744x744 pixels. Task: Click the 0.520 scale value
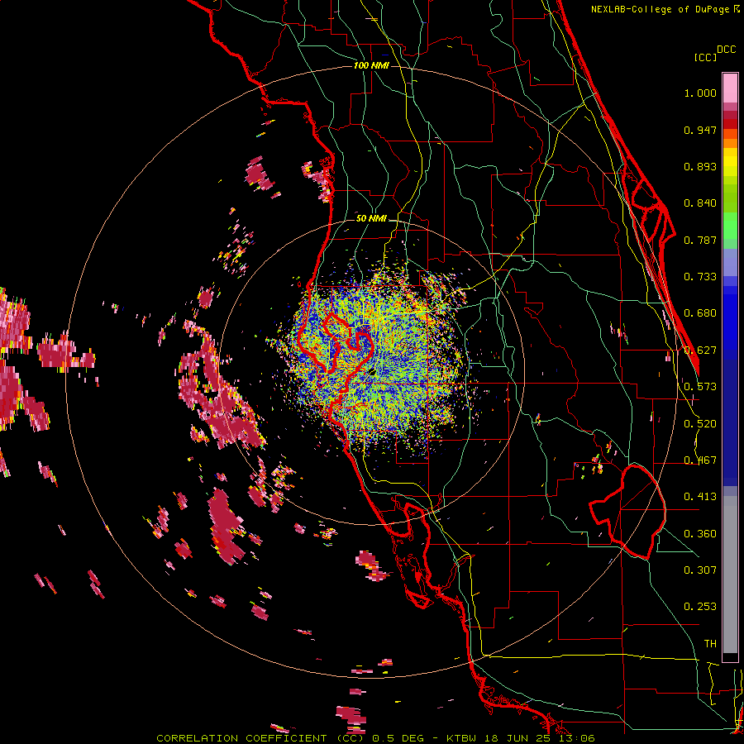coord(700,424)
